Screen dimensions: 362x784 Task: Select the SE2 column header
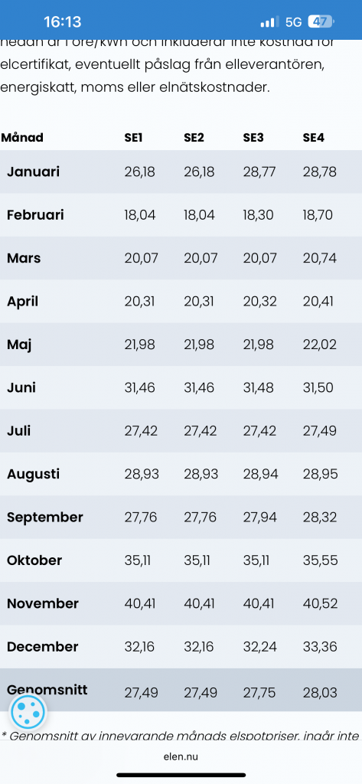coord(194,138)
